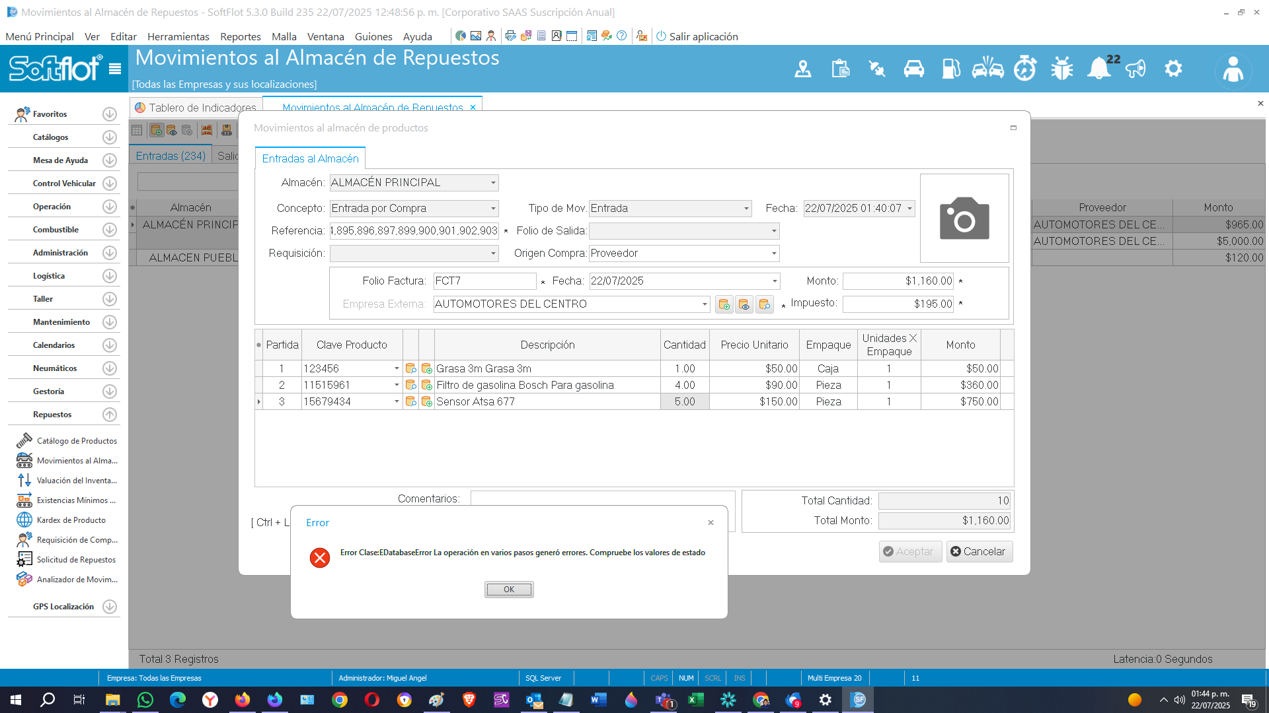Expand the Empresa Externa dropdown
The width and height of the screenshot is (1269, 713).
pos(705,304)
